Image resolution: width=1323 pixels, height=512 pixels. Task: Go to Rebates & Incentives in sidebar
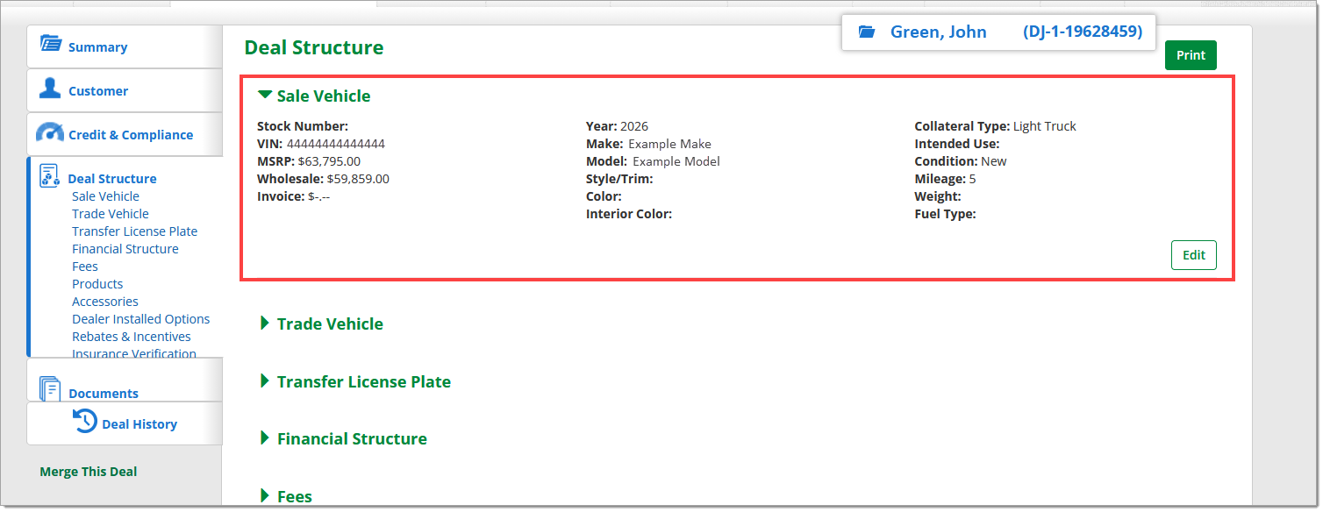point(132,337)
